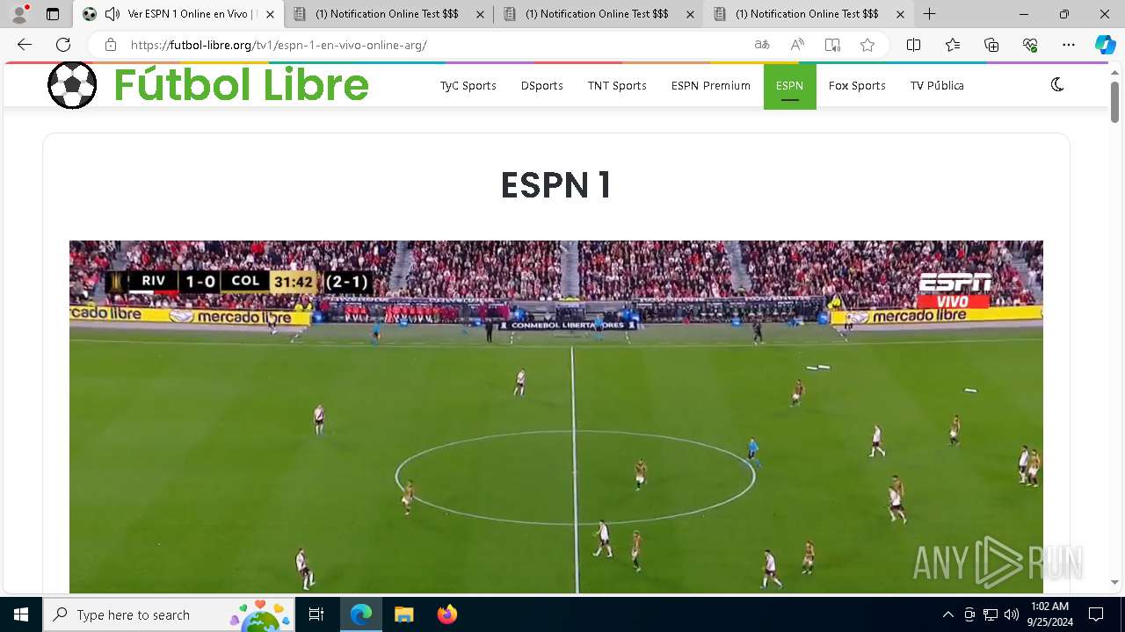Click the browser profile avatar icon

19,14
